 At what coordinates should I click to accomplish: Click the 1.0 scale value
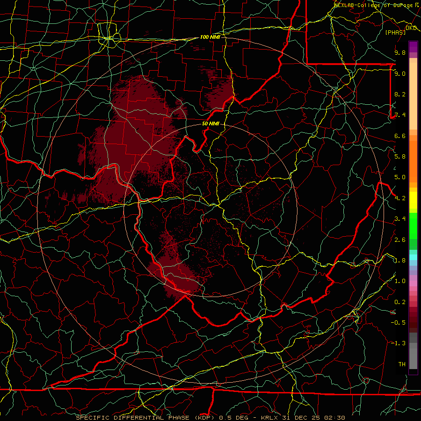pyautogui.click(x=400, y=281)
